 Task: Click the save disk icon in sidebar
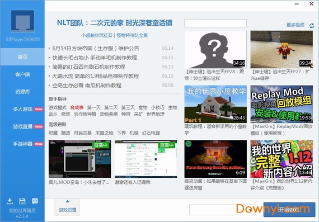tap(22, 201)
